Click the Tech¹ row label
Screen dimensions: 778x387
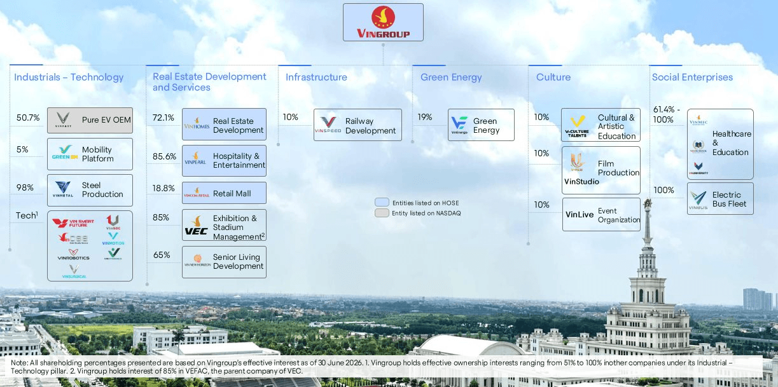[x=27, y=215]
